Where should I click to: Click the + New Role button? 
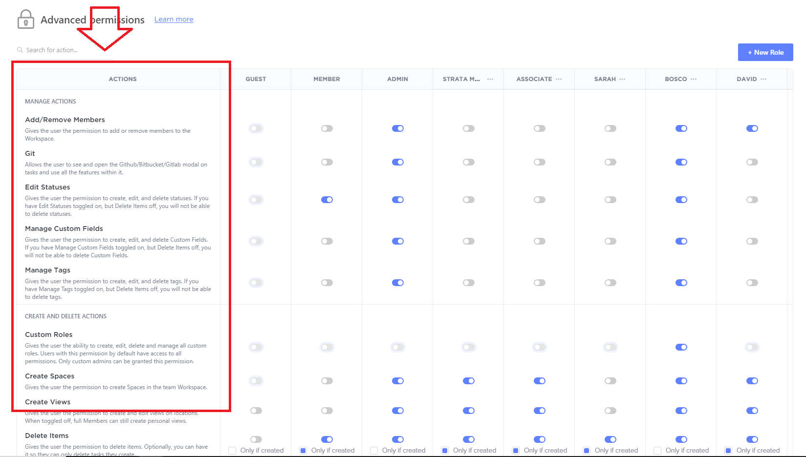(765, 52)
